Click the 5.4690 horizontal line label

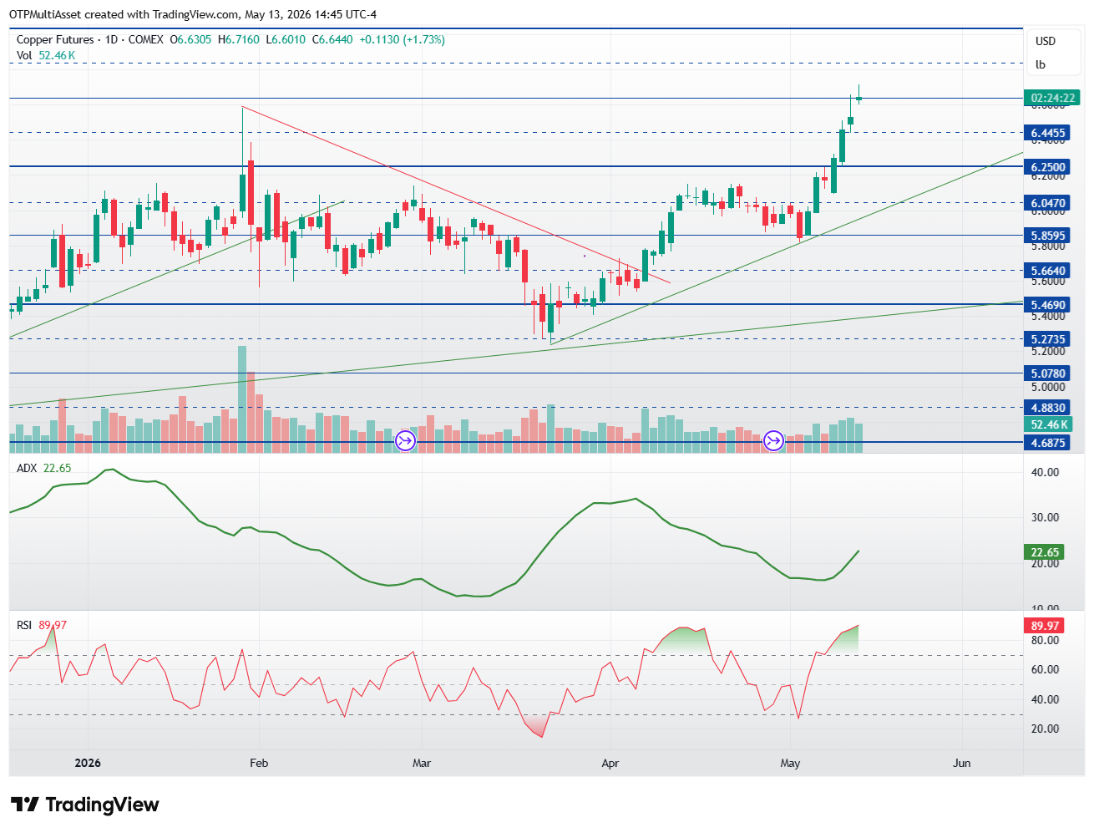pos(1047,305)
